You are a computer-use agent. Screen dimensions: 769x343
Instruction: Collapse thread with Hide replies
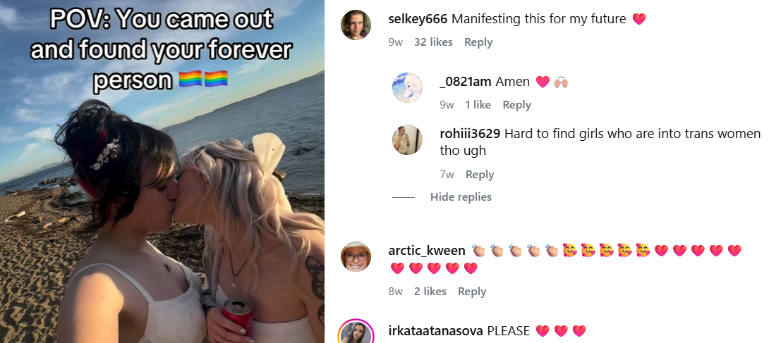point(461,197)
